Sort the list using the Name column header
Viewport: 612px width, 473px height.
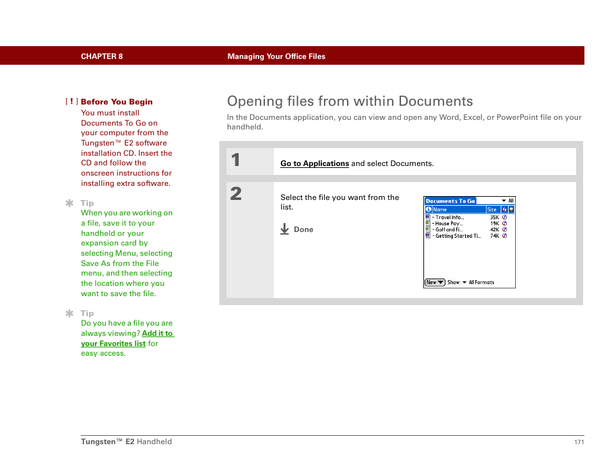coord(459,210)
